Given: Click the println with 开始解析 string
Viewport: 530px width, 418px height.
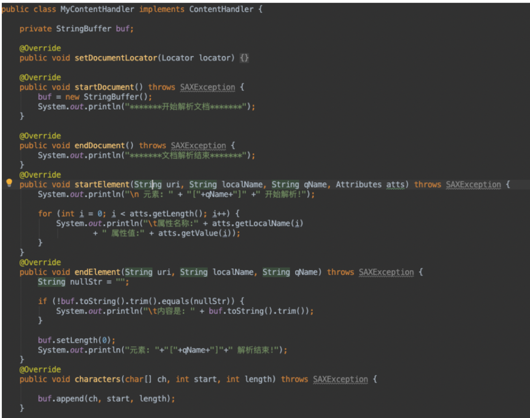Looking at the screenshot, I should (x=176, y=195).
